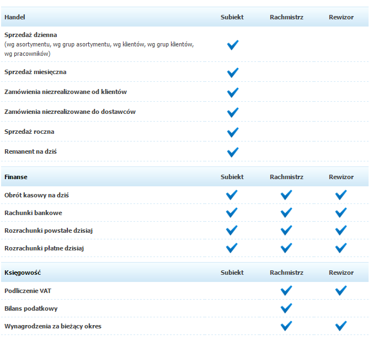Viewport: 373px width, 340px height.
Task: Click the Wynagrodzenia za bieżący okres label
Action: click(x=53, y=326)
